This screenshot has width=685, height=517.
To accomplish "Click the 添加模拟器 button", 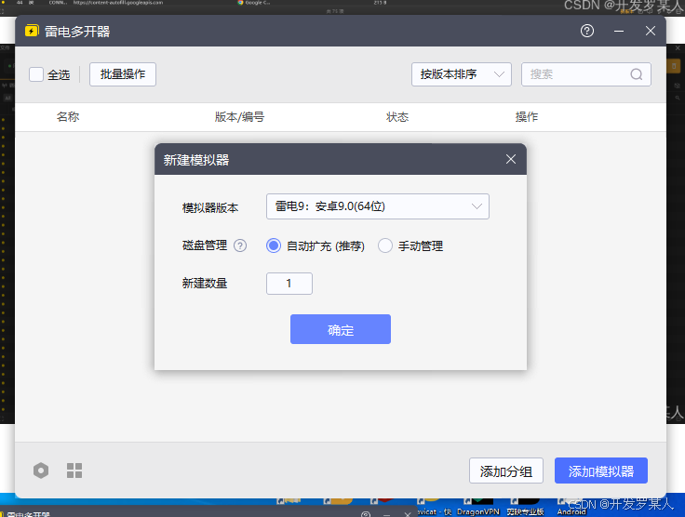I will pos(601,471).
